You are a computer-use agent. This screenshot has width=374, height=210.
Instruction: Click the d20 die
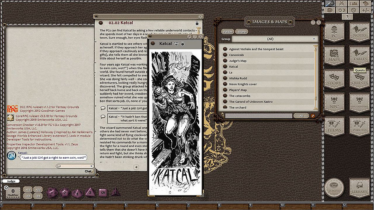52,192
